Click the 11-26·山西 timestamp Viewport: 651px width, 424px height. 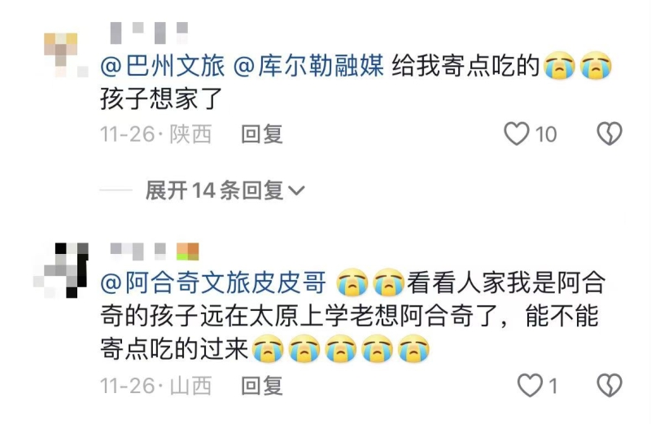(x=156, y=386)
